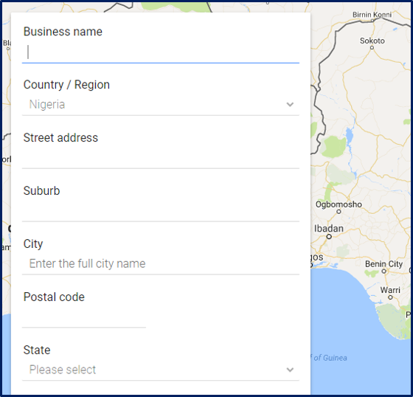
Task: Click the blue lake area on the map
Action: pos(350,136)
